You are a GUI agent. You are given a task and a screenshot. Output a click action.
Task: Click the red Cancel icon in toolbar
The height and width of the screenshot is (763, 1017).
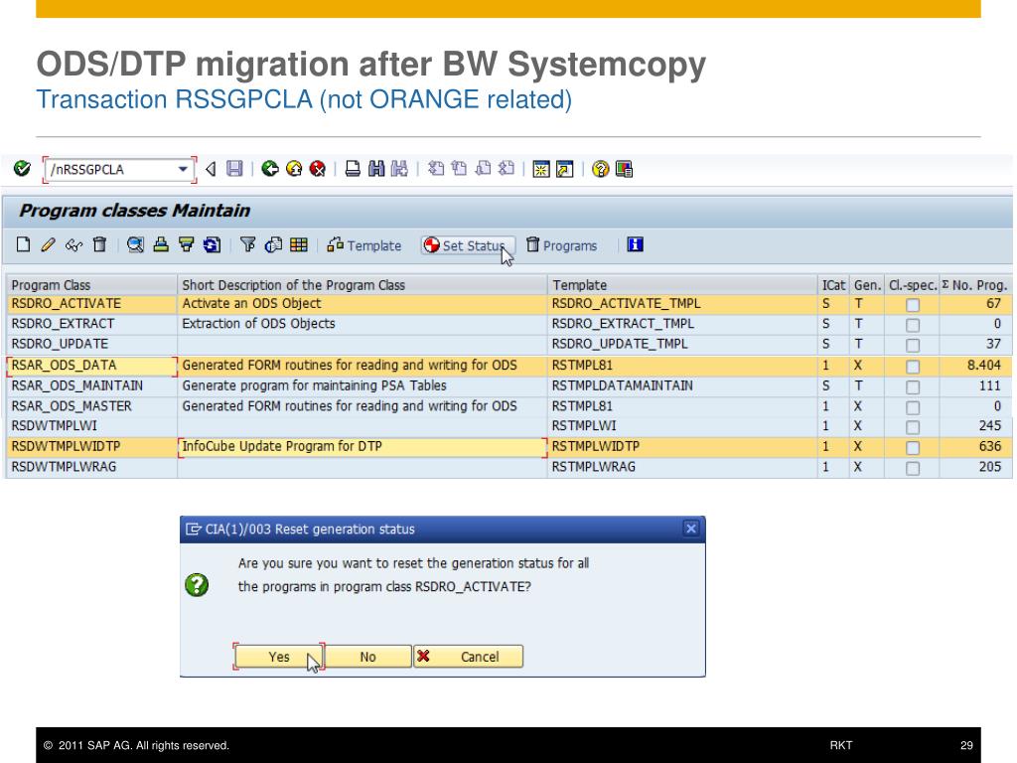click(x=317, y=169)
